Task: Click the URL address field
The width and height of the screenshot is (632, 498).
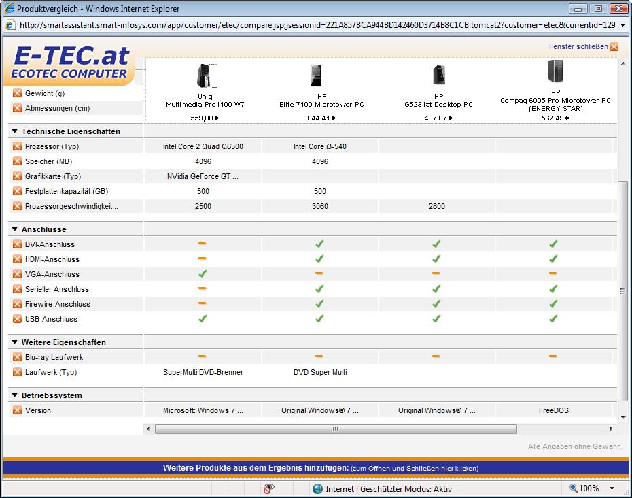Action: click(x=317, y=25)
